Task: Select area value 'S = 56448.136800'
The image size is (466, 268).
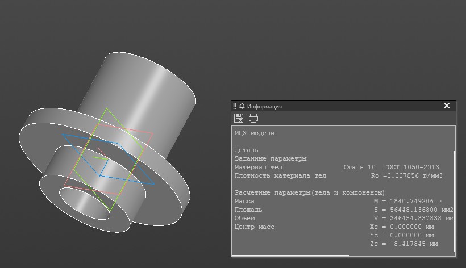Action: pyautogui.click(x=405, y=210)
